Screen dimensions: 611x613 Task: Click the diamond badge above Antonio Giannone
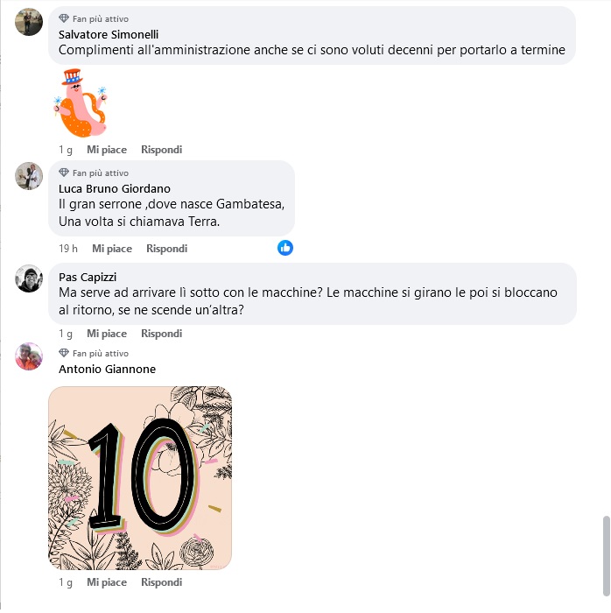64,353
